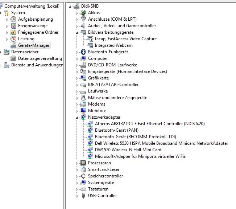236x209 pixels.
Task: Click the DVD/CD-ROM-Laufwerke disc icon
Action: coord(83,65)
